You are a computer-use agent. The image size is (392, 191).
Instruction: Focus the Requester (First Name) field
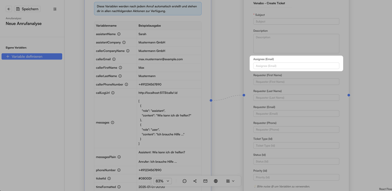coord(296,82)
